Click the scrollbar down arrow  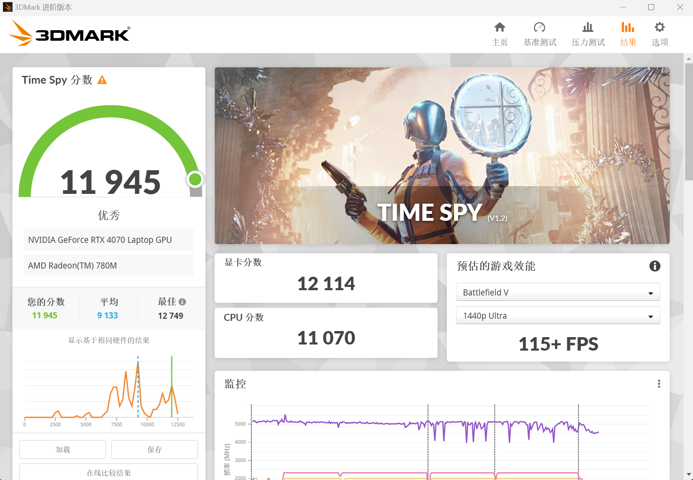pyautogui.click(x=689, y=476)
